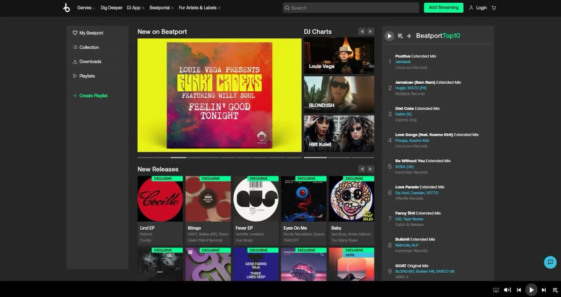Click the Login link
The width and height of the screenshot is (561, 297).
pos(482,7)
